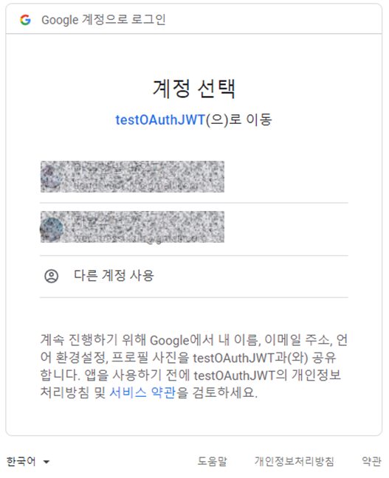Image resolution: width=389 pixels, height=478 pixels.
Task: Click the Google 계정으로 로그인 header text
Action: click(103, 20)
